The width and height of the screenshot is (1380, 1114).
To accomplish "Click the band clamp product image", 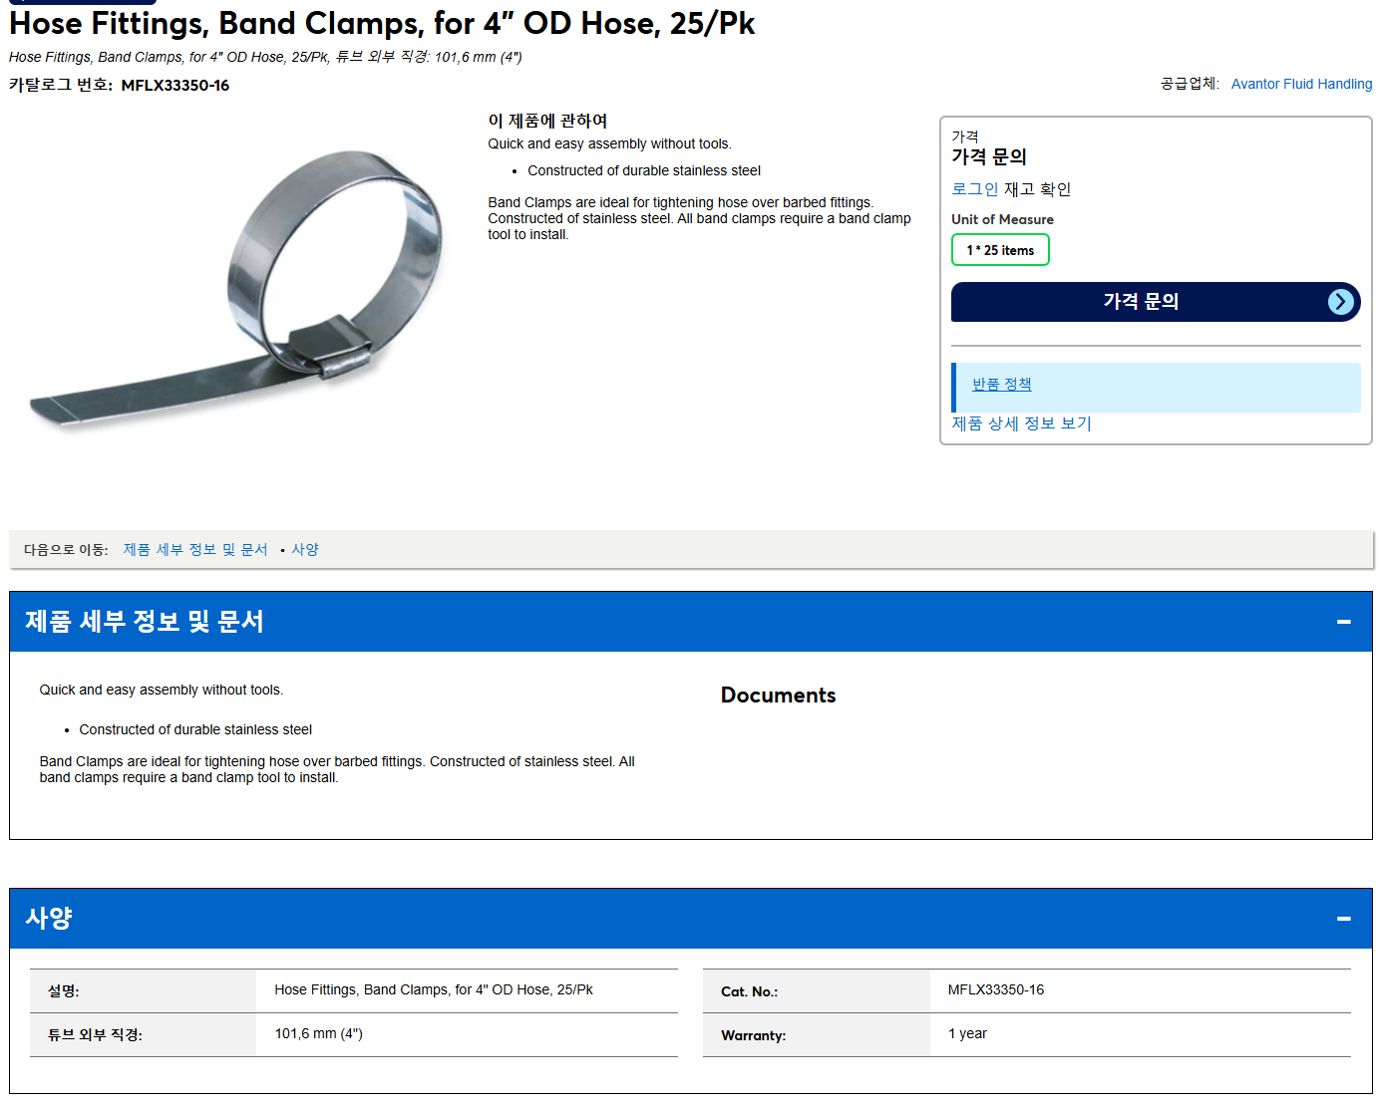I will click(x=237, y=289).
